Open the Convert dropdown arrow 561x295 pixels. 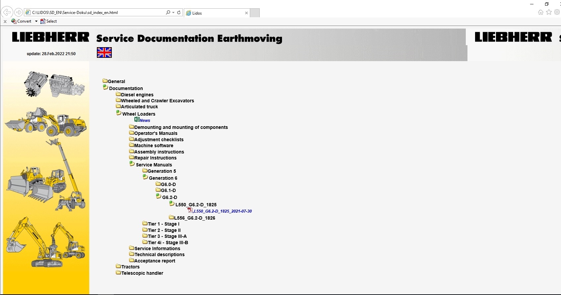tap(36, 21)
